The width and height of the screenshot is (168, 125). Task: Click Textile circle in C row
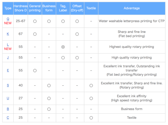coord(91,118)
